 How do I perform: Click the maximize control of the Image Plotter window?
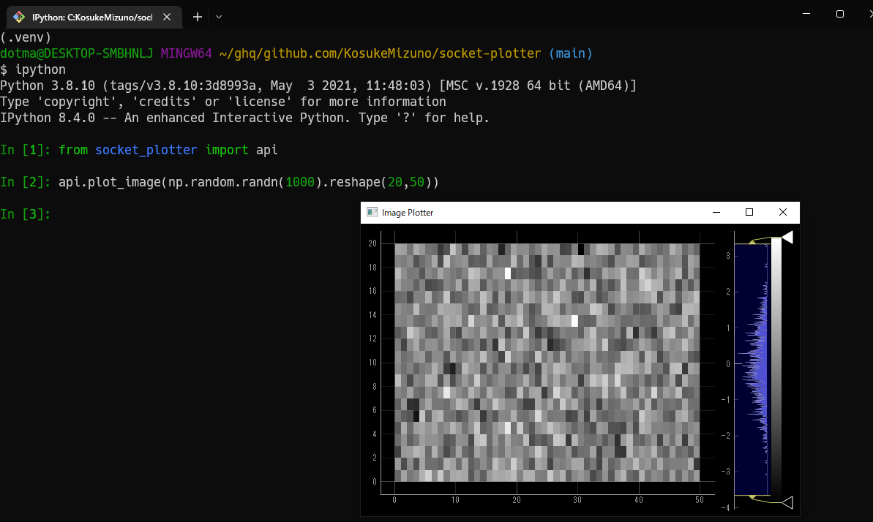(749, 212)
